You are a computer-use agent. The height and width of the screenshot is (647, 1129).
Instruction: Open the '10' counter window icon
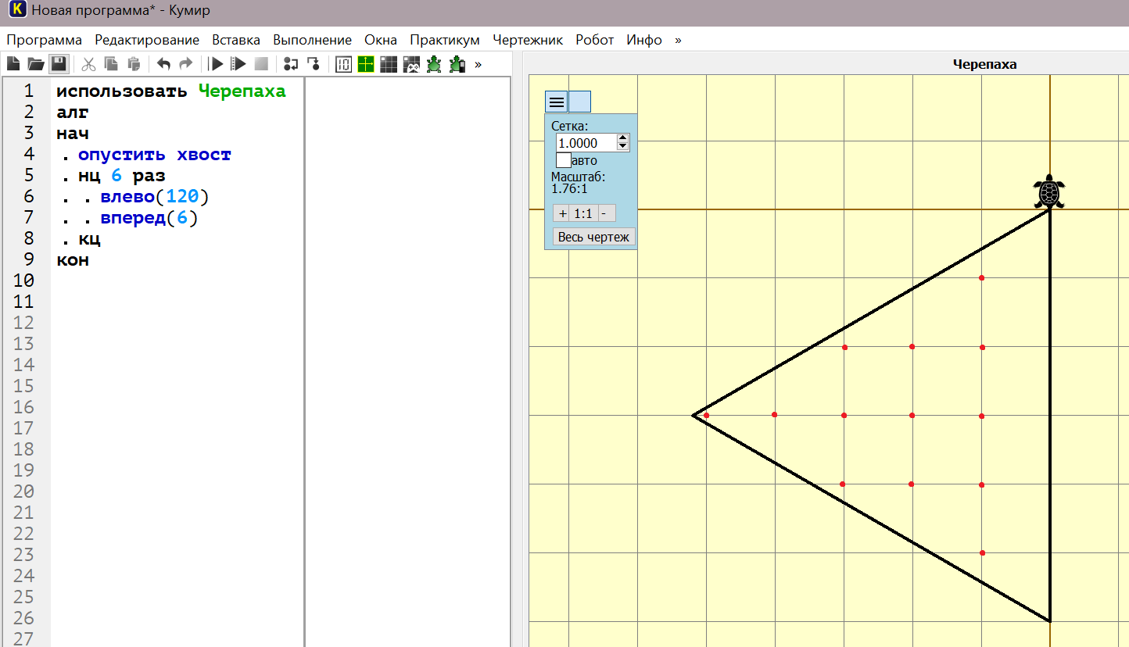(343, 64)
